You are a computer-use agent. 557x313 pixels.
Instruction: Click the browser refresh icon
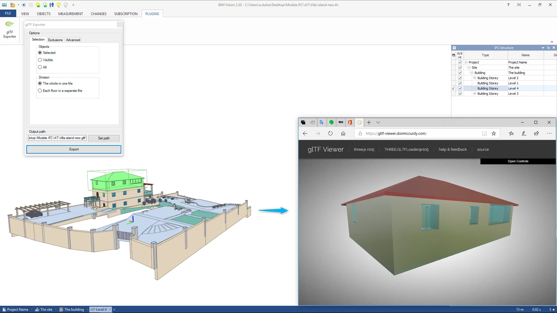coord(330,134)
